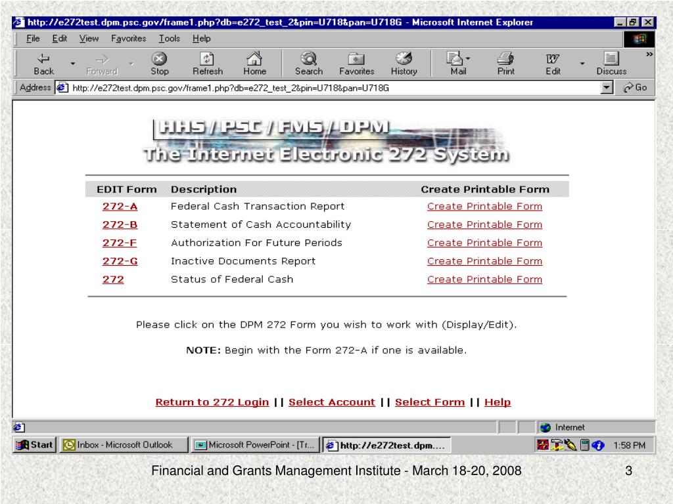Click 'Inactive Documents Report' description text
Viewport: 673px width, 504px height.
click(243, 261)
